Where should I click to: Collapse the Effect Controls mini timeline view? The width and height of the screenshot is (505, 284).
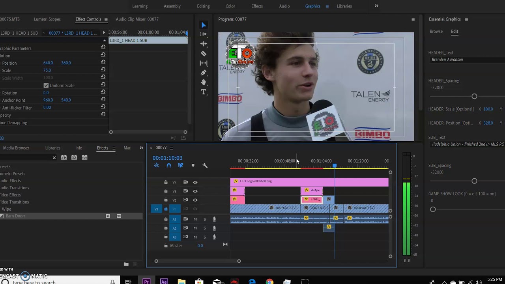coord(104,33)
